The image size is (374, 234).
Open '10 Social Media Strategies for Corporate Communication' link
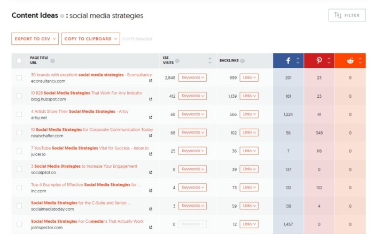click(x=92, y=130)
